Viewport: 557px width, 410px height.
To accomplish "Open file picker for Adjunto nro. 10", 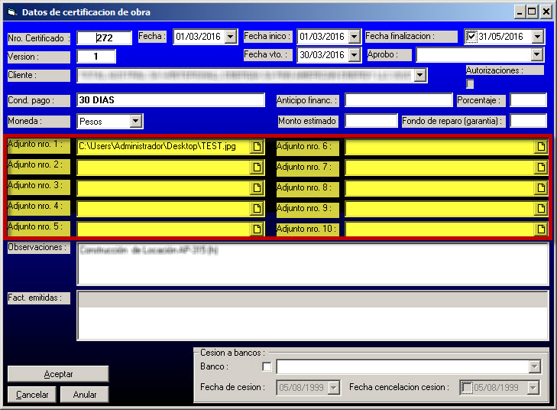I will point(541,229).
